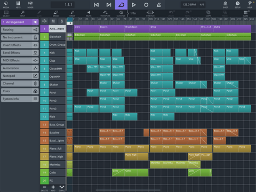The image size is (256, 192).
Task: Click the 1.1.1 position display
Action: click(63, 5)
